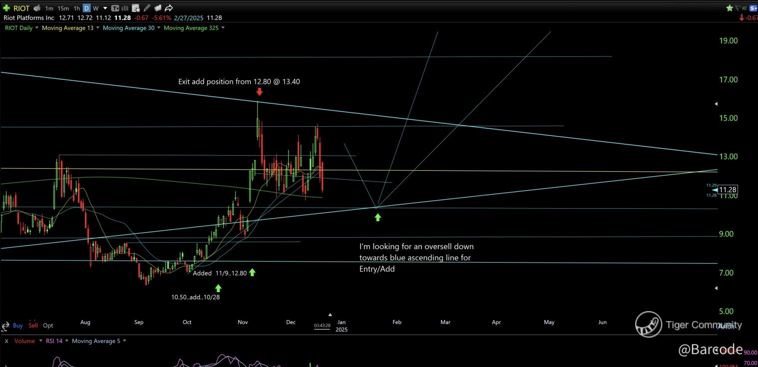Click the share arrow icon

tap(169, 8)
